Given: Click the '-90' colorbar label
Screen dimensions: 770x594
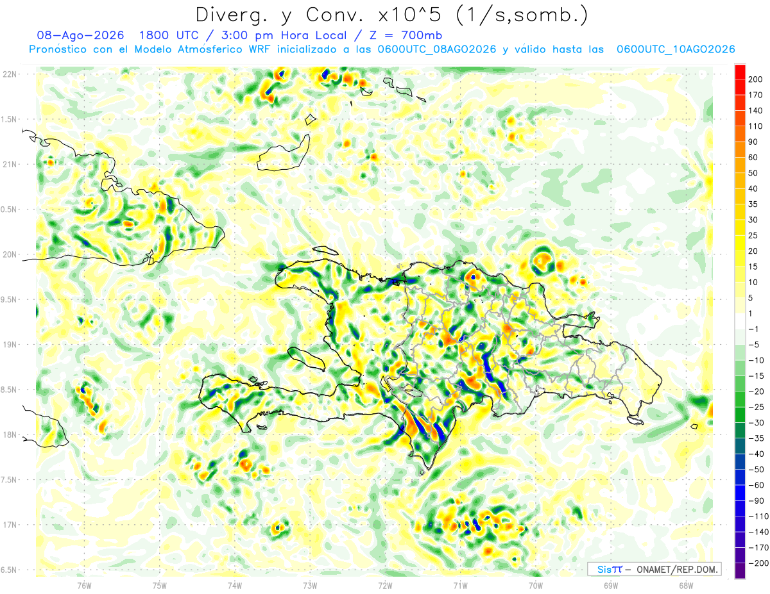Looking at the screenshot, I should pyautogui.click(x=757, y=501).
